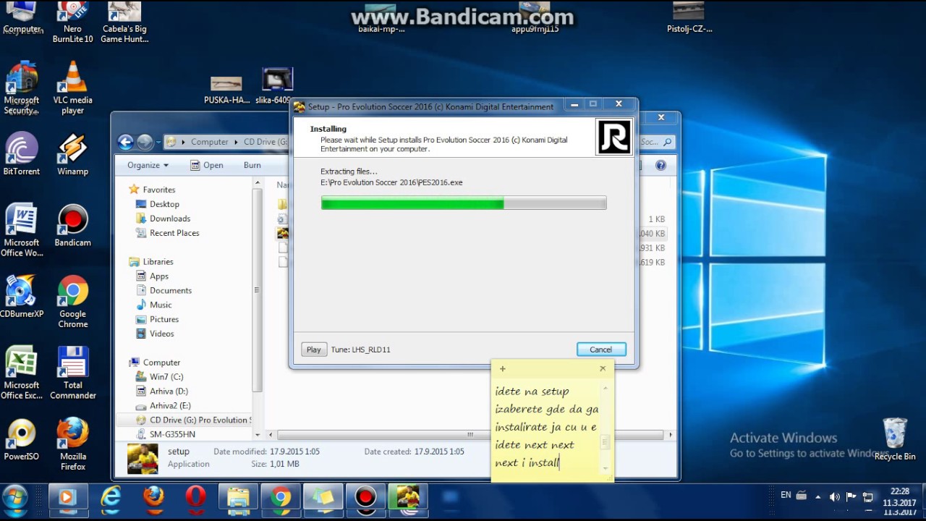Go back with Explorer's back arrow
Viewport: 926px width, 521px height.
(x=126, y=142)
